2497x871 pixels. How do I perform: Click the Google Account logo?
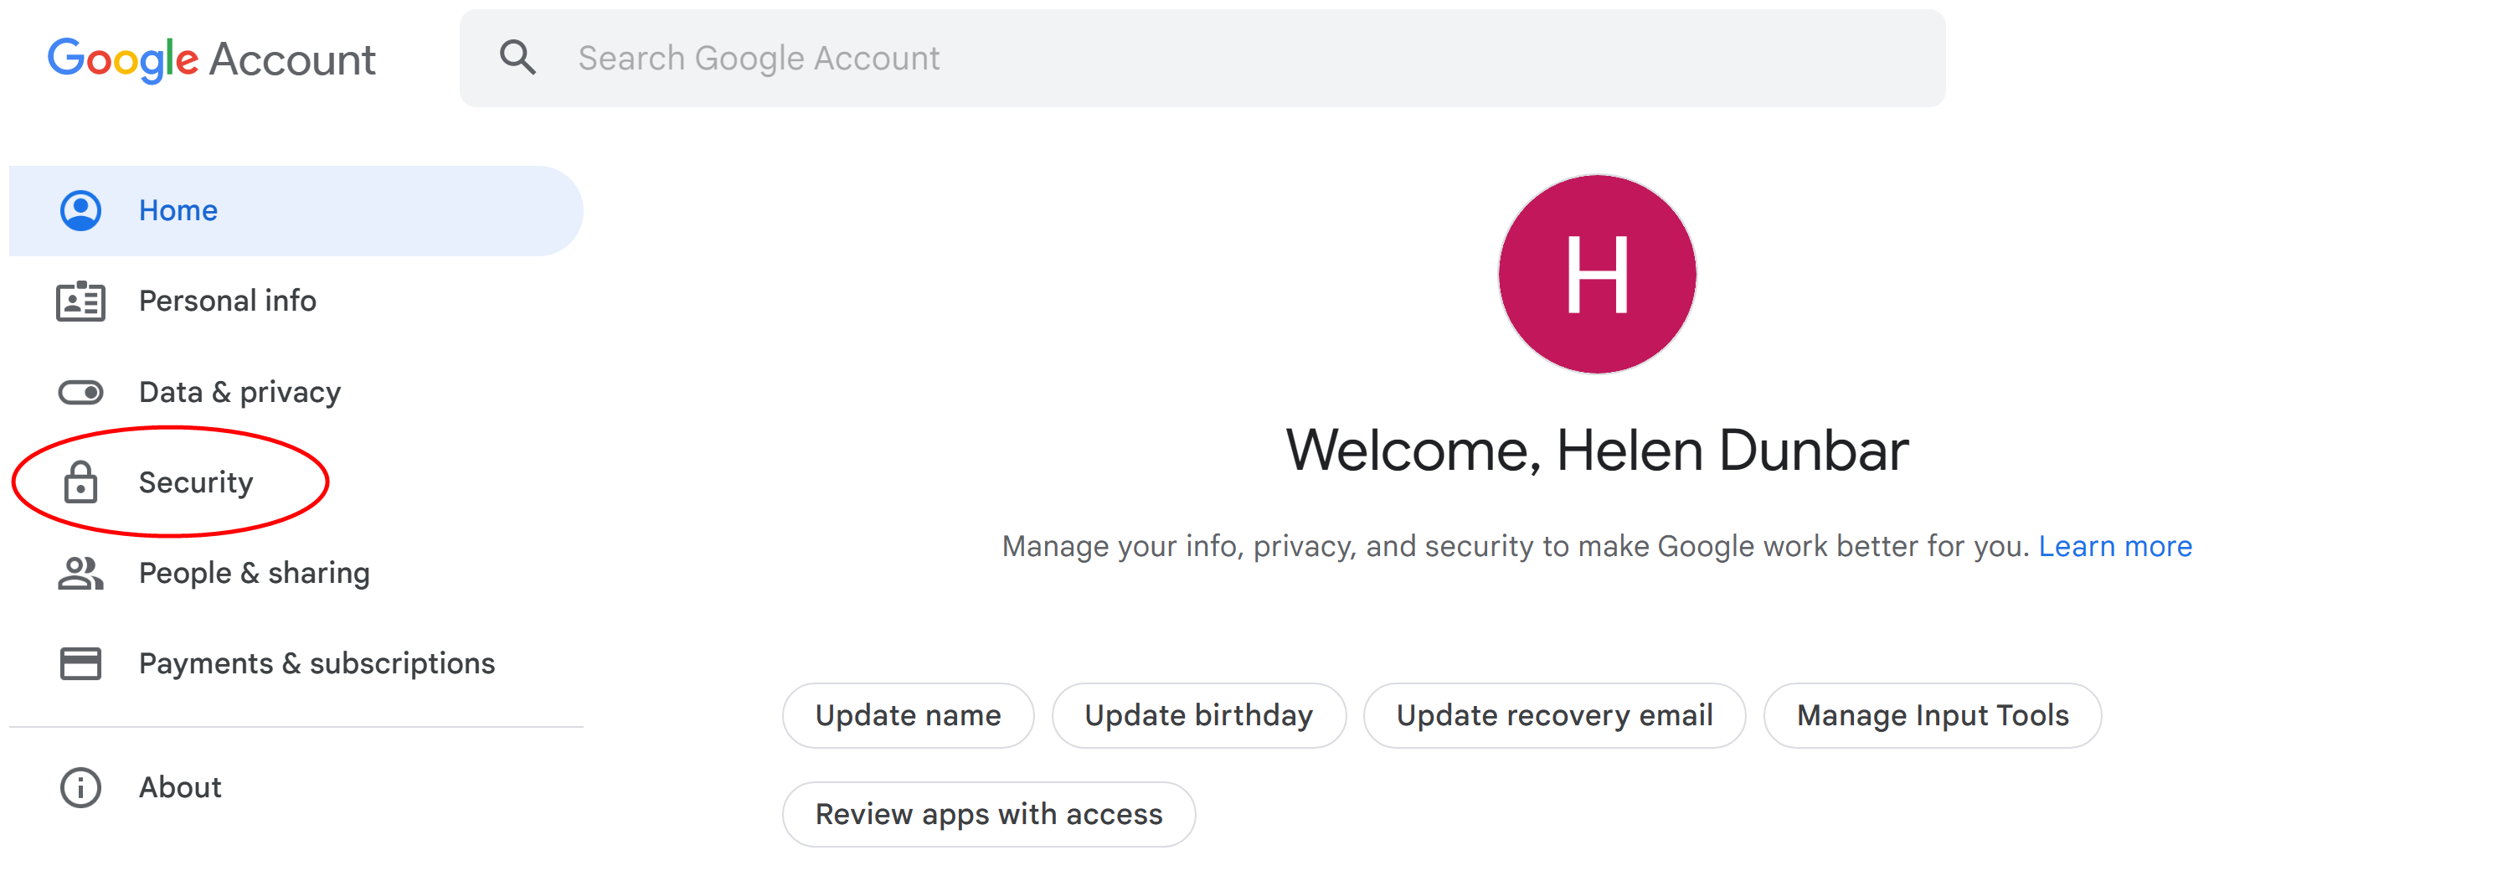coord(211,59)
